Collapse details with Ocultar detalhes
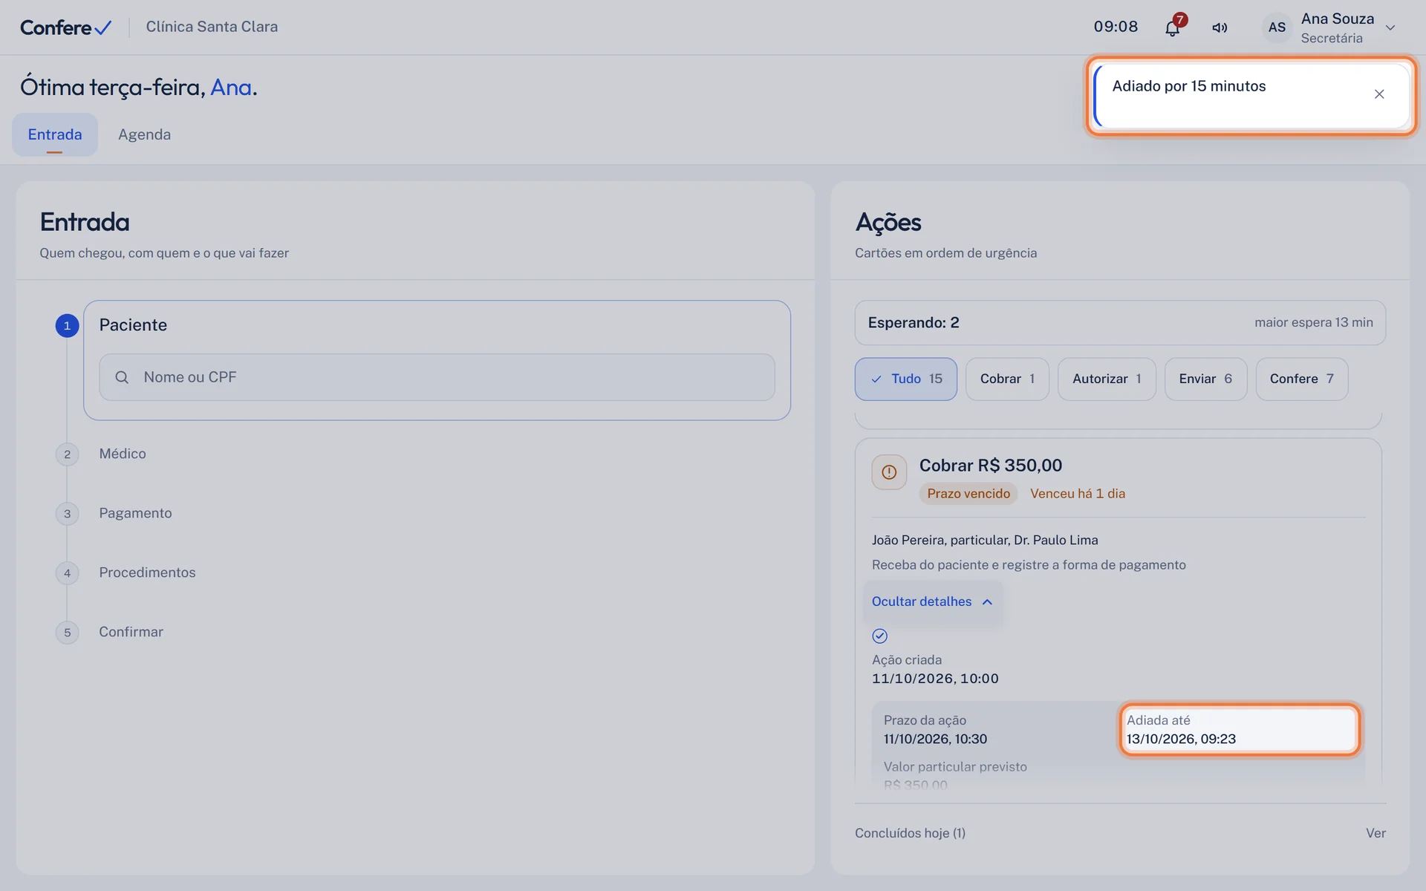 [x=932, y=601]
